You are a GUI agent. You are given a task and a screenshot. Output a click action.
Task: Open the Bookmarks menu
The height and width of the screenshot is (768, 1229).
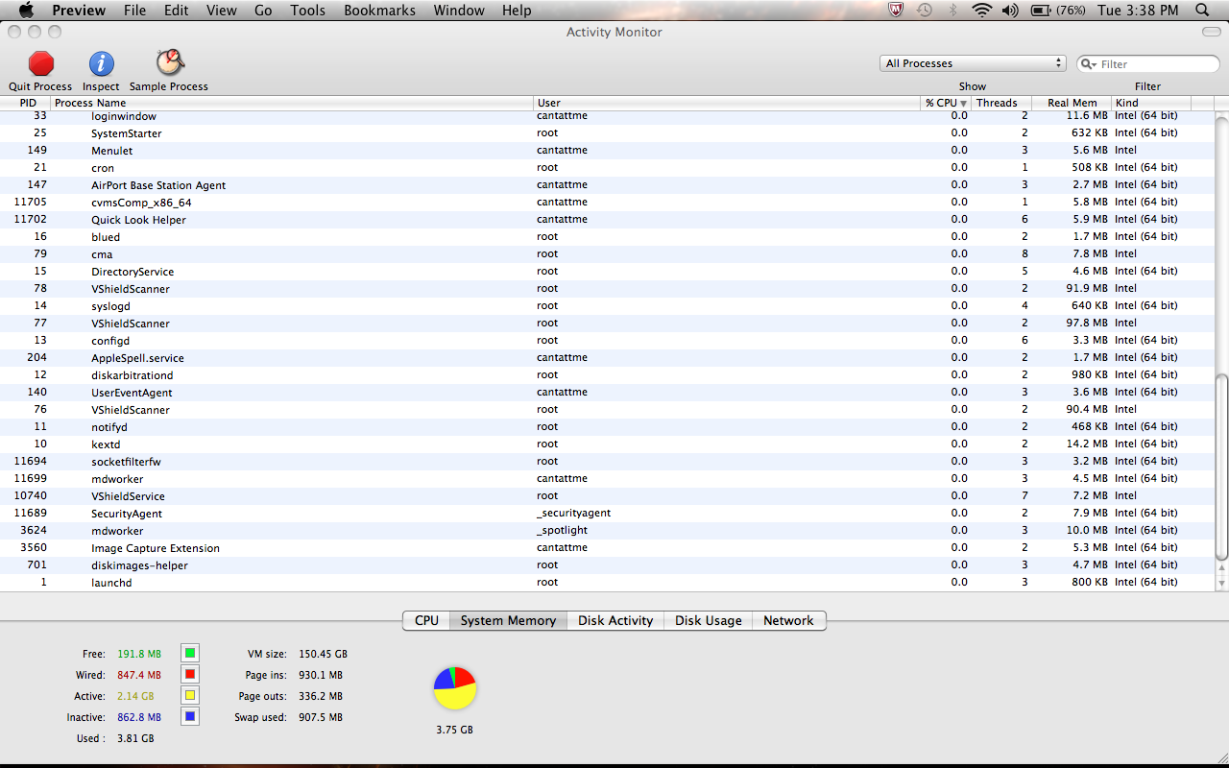click(379, 11)
